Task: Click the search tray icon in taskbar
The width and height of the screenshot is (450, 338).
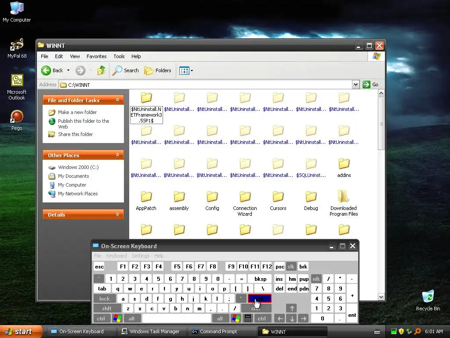Action: click(x=417, y=331)
